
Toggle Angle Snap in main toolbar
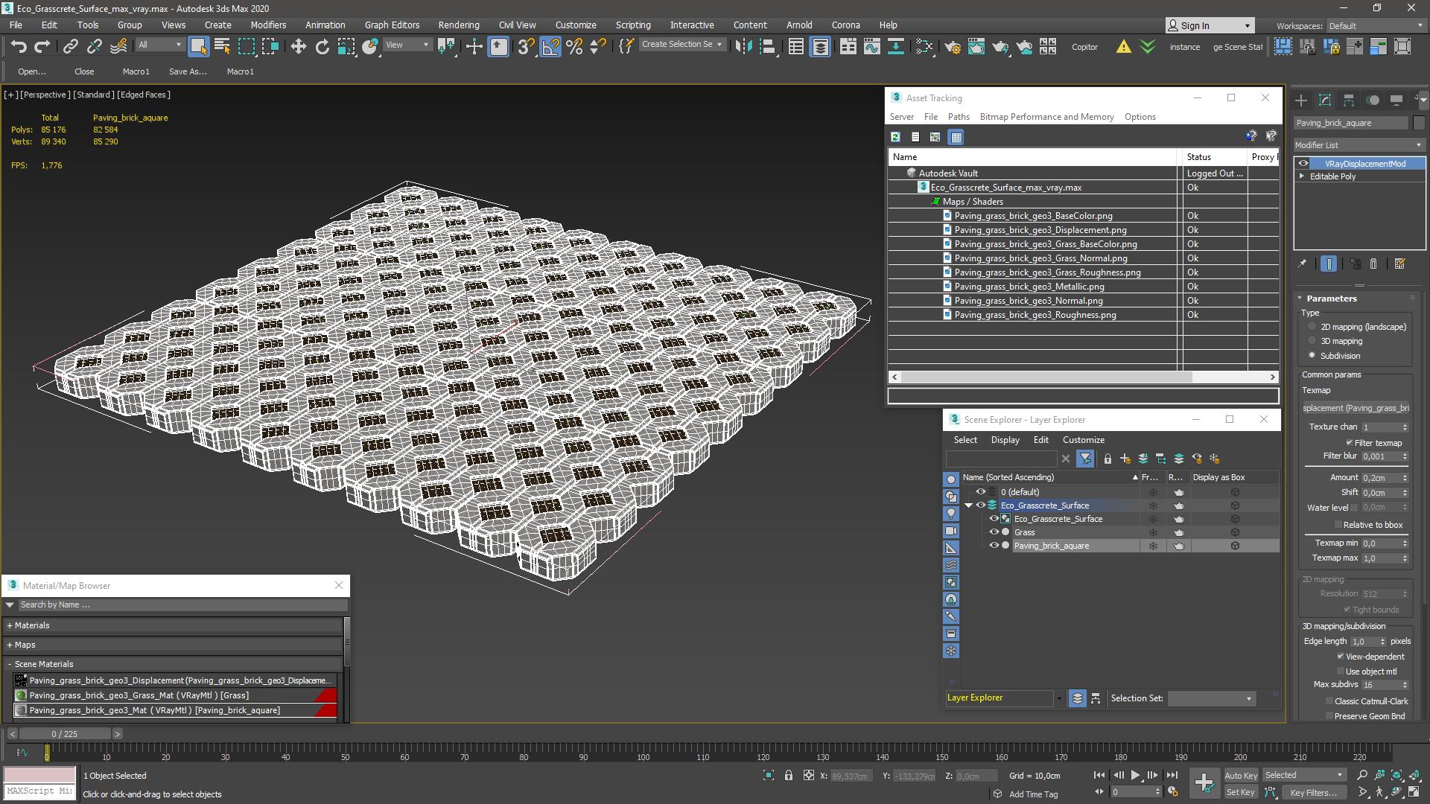(x=550, y=47)
